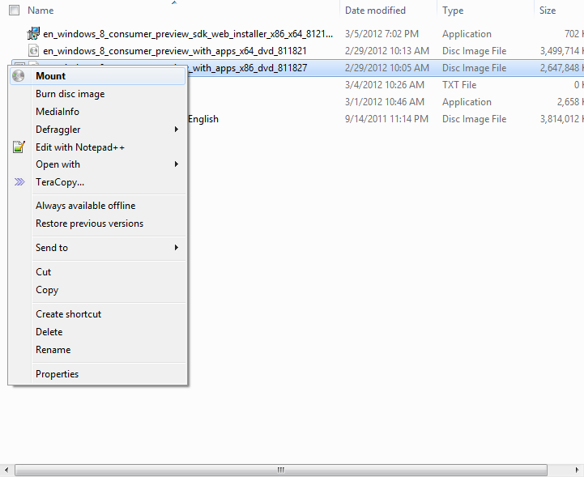Click the TXT File type cell
The width and height of the screenshot is (584, 477).
[x=459, y=85]
